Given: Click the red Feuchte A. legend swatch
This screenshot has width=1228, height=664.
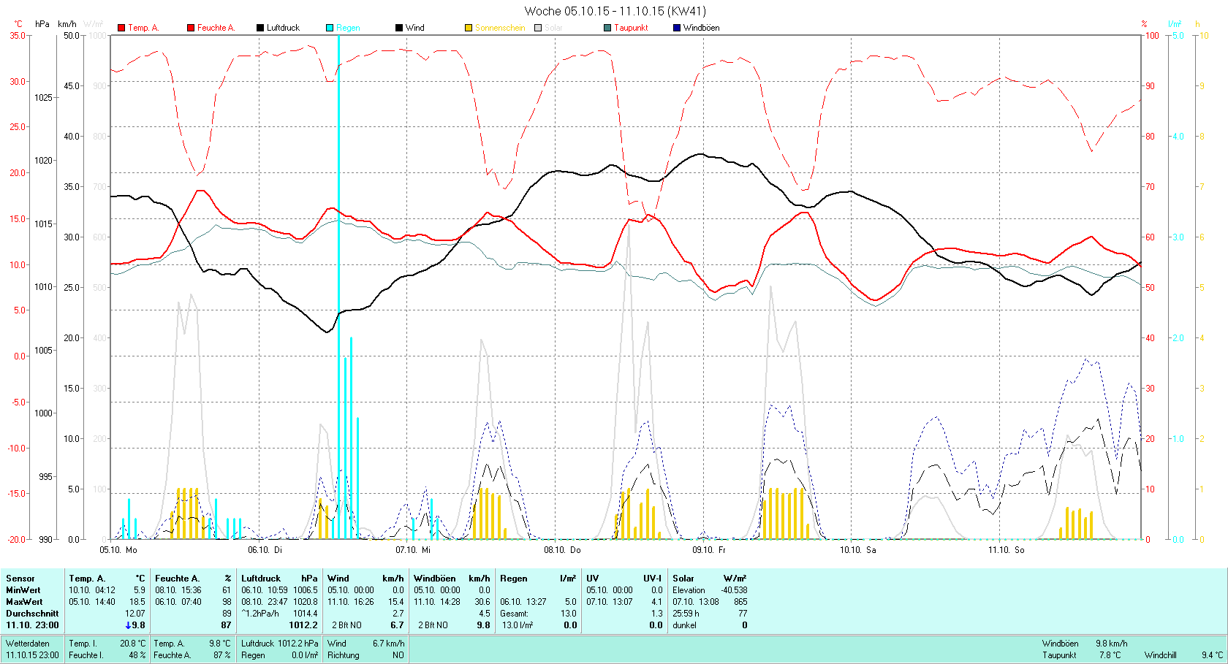Looking at the screenshot, I should click(x=191, y=28).
